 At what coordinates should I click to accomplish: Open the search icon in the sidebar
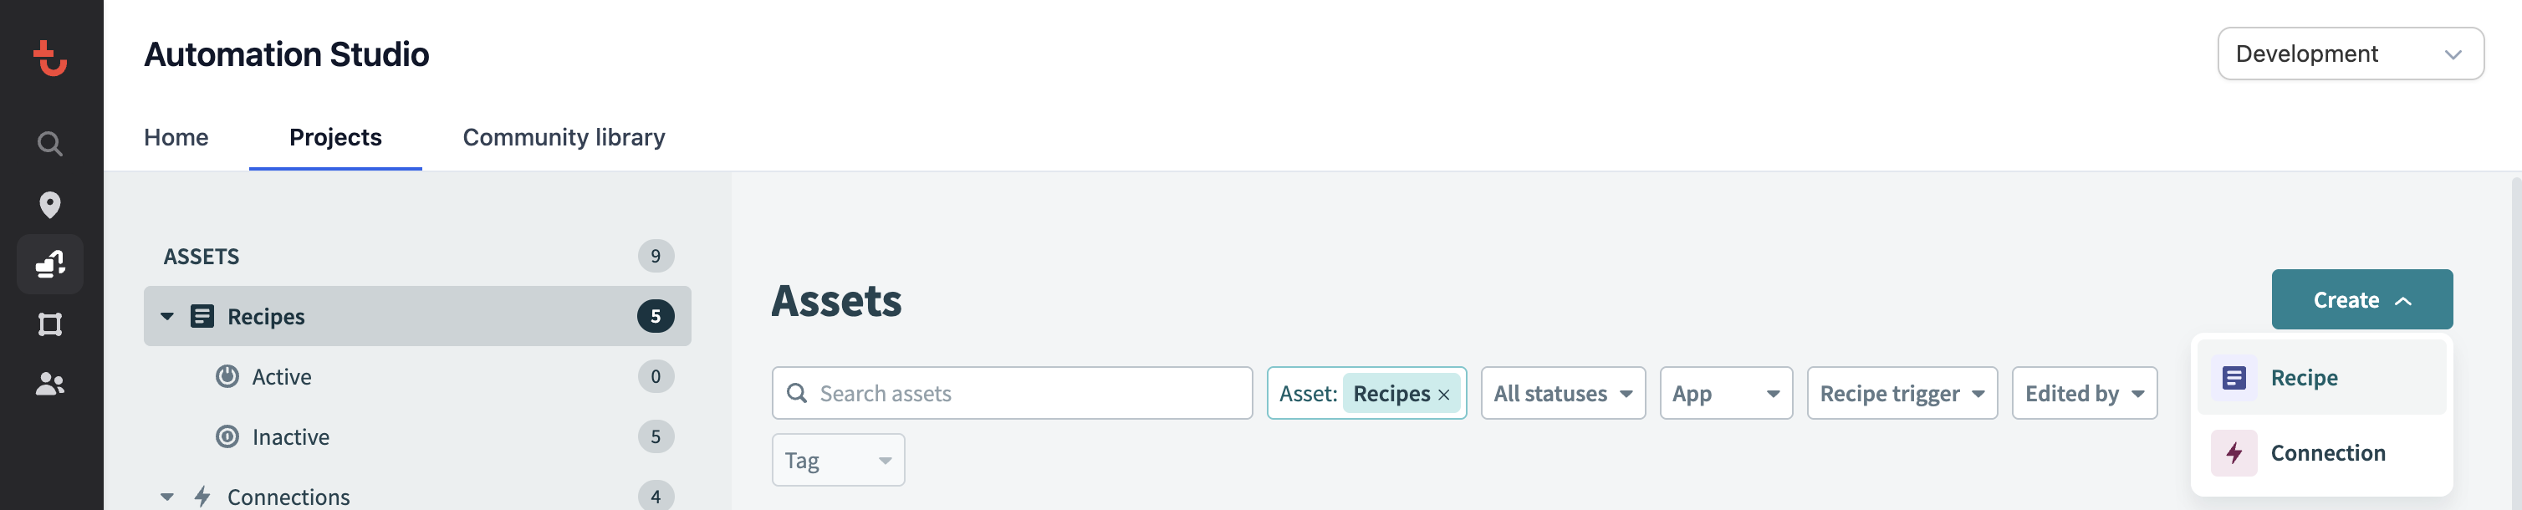click(x=49, y=143)
